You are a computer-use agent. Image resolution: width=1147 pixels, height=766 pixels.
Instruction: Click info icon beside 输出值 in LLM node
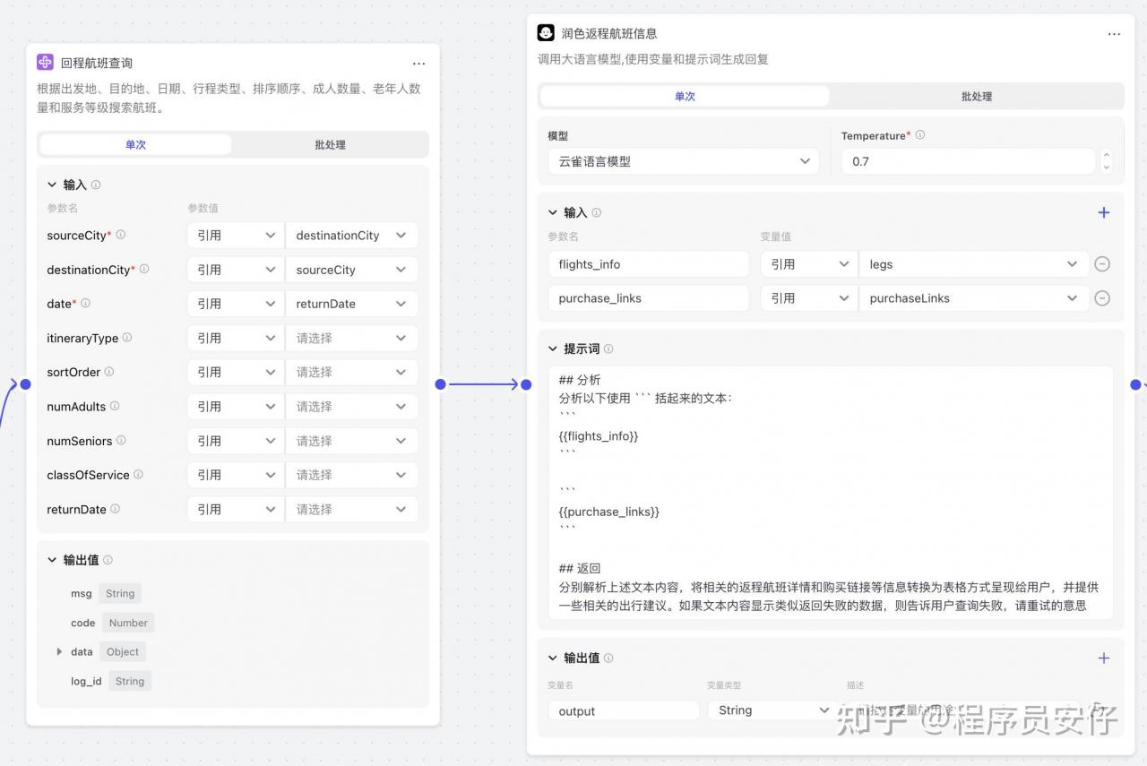coord(609,658)
